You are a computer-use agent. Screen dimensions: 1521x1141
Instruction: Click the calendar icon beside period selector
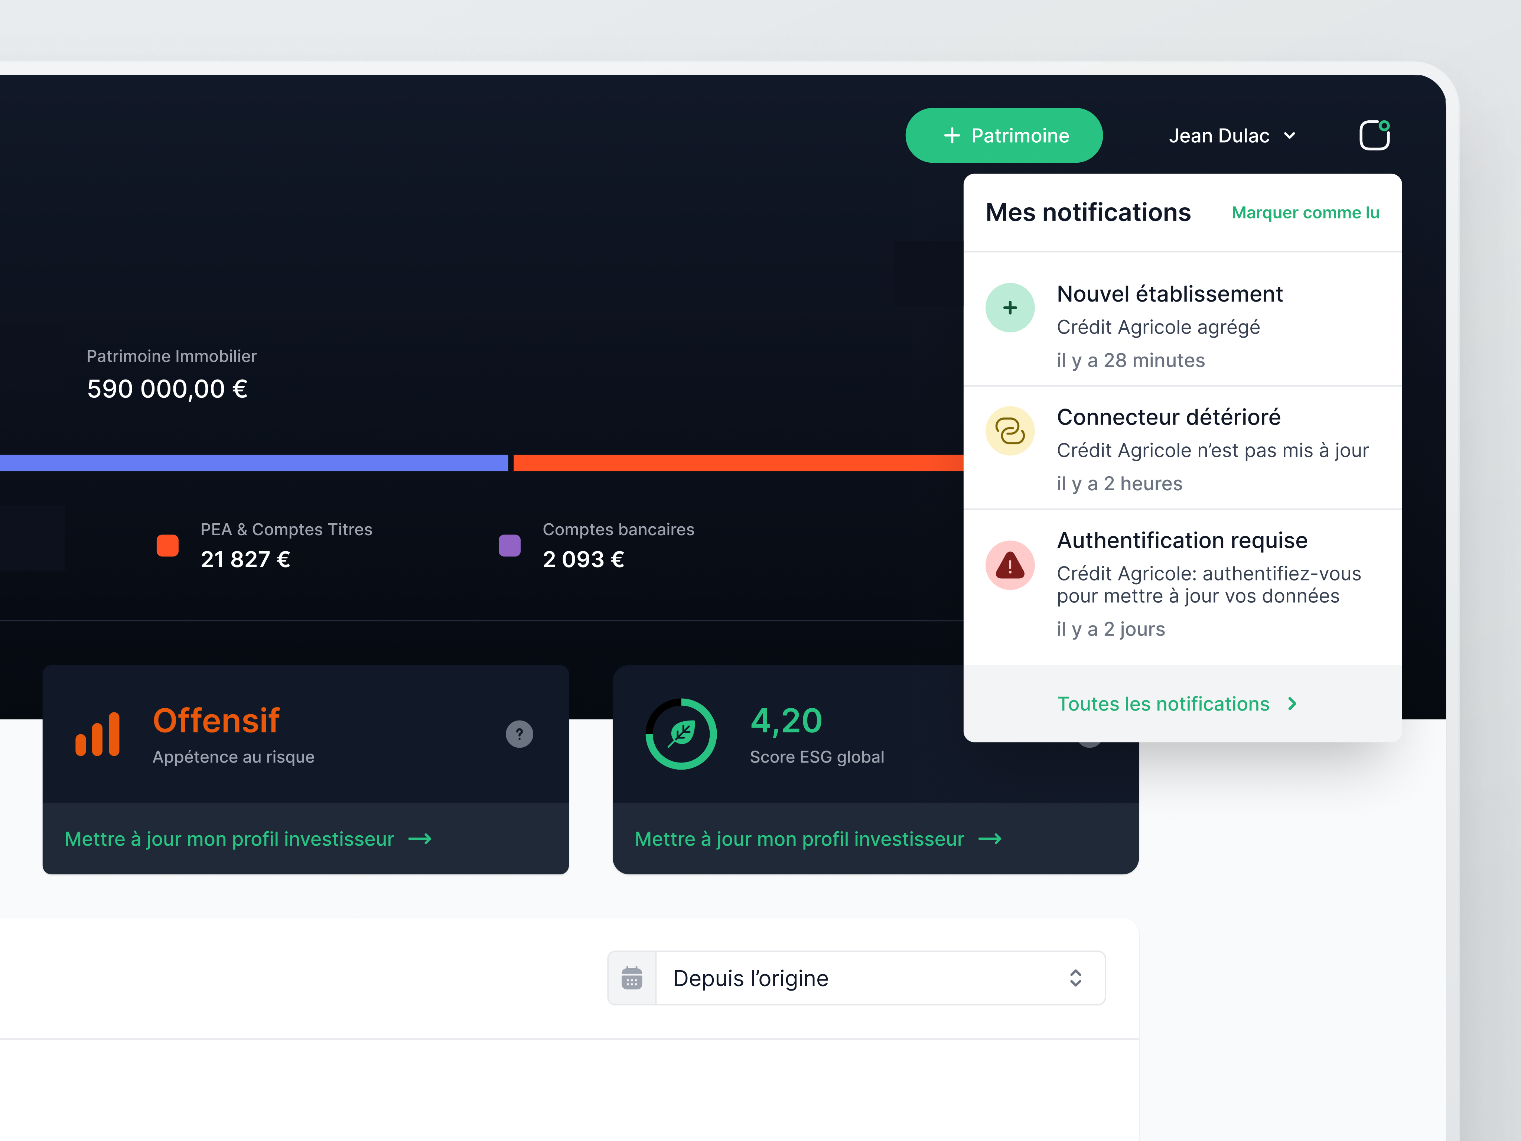point(632,977)
